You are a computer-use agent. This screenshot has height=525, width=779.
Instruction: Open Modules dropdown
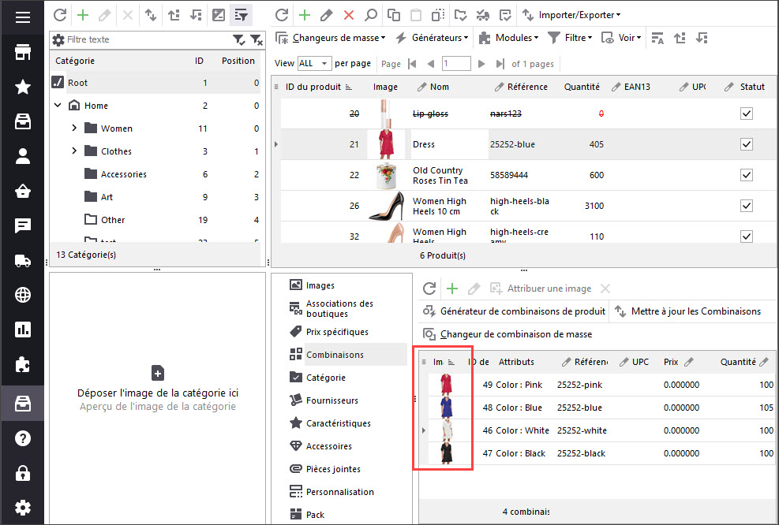[509, 38]
